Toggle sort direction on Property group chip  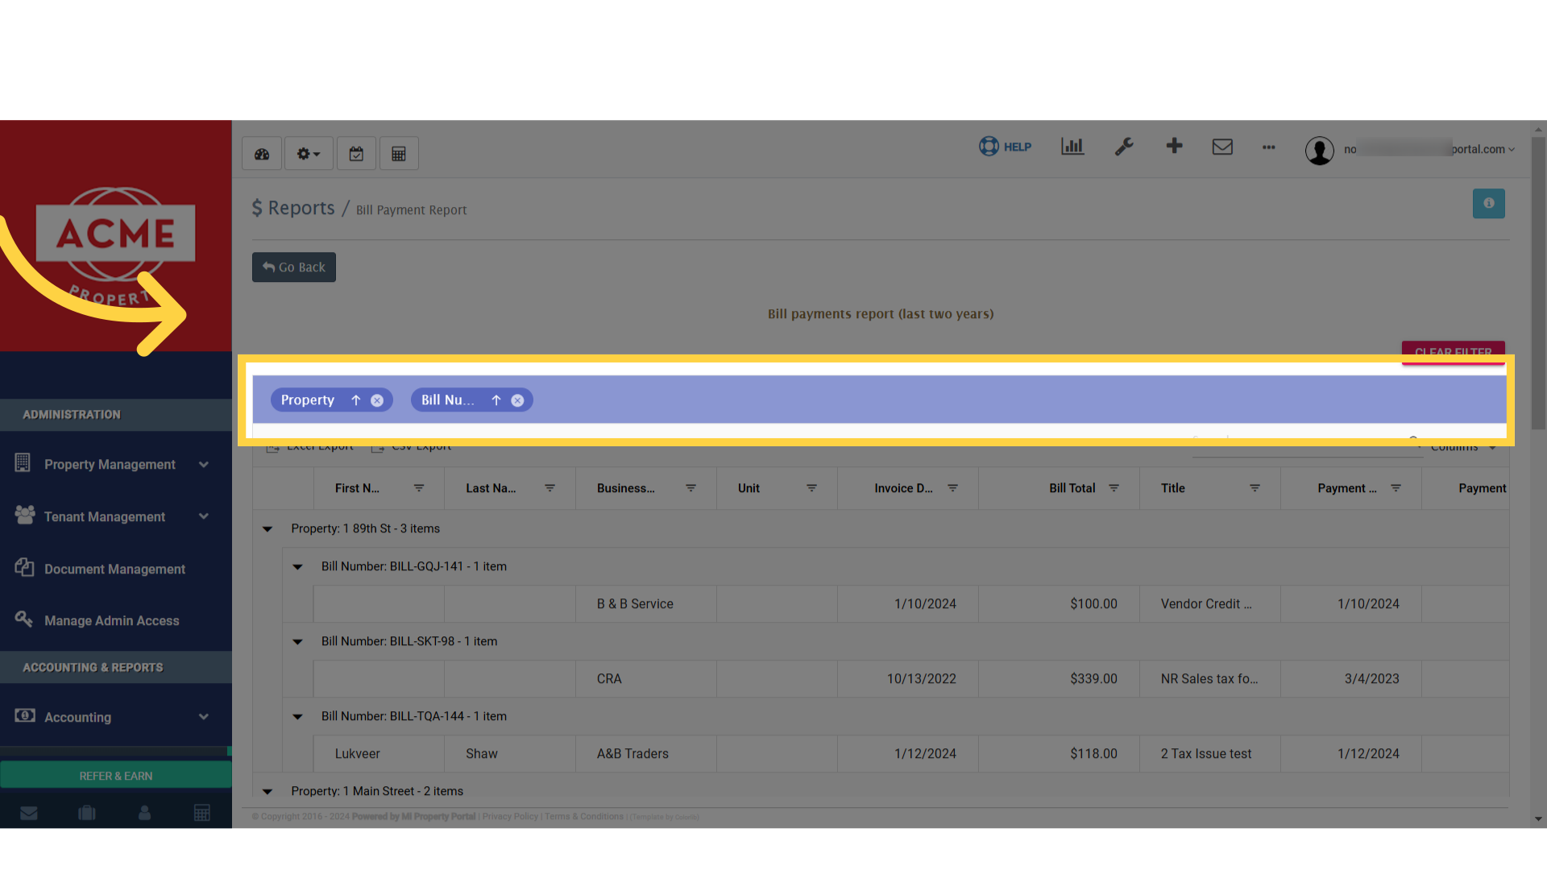[x=355, y=400]
